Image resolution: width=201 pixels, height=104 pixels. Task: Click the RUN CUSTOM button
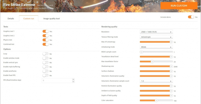click(179, 6)
